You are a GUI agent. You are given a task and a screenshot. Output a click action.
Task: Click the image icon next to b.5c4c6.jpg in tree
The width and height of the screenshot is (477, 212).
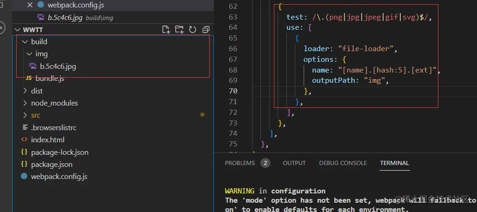33,66
